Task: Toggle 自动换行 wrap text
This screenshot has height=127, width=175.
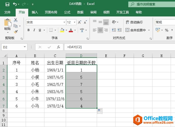Action: (134, 22)
